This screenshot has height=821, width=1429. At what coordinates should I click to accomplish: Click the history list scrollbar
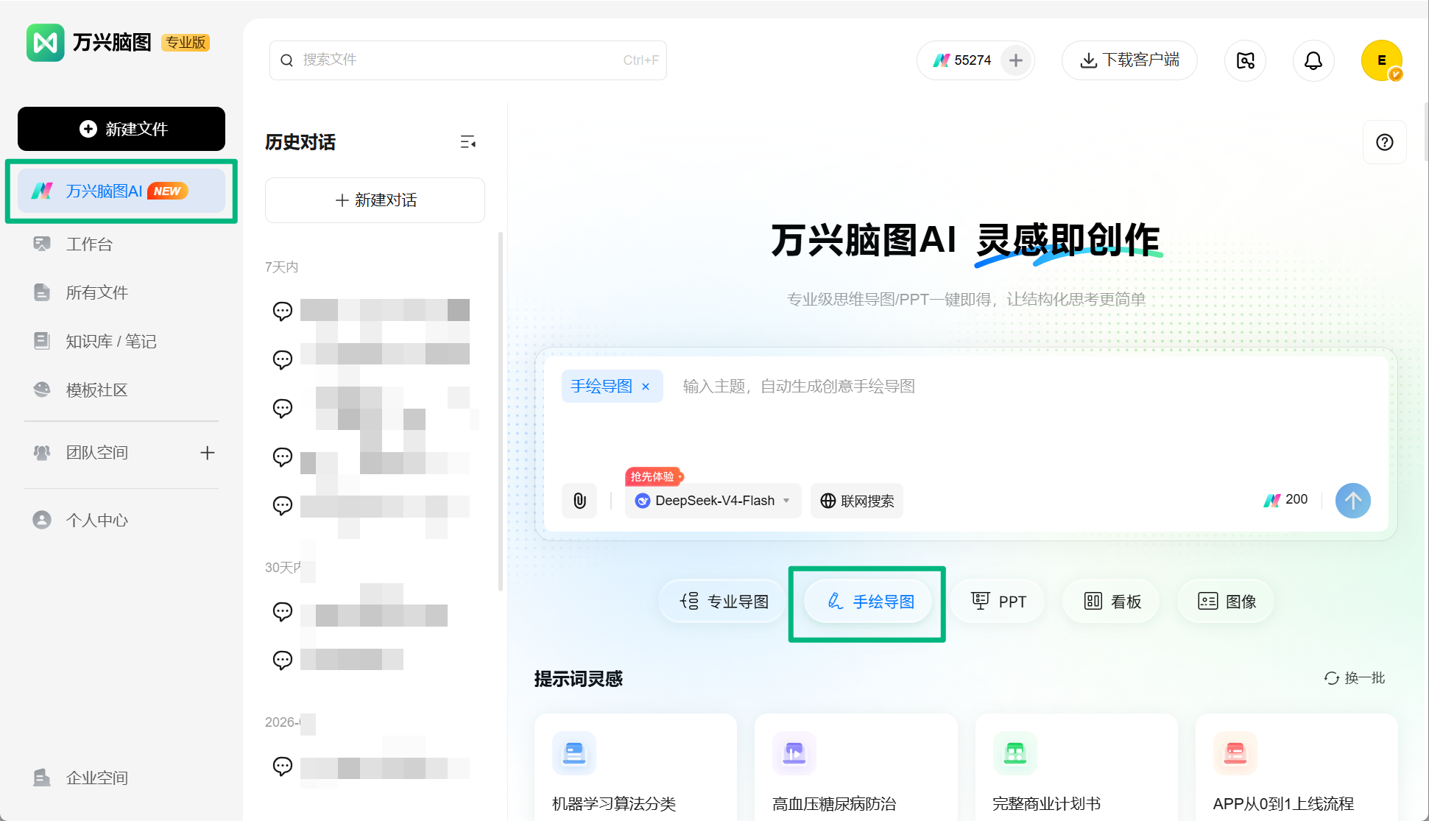[501, 411]
